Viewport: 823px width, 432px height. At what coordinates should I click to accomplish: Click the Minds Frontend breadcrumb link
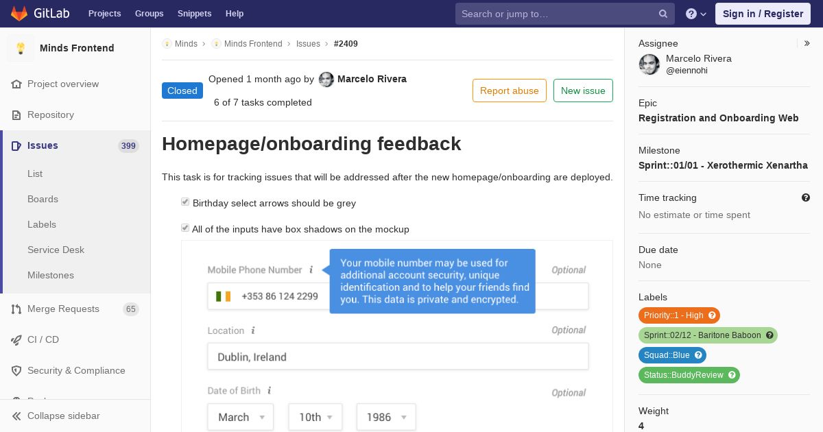[x=253, y=43]
